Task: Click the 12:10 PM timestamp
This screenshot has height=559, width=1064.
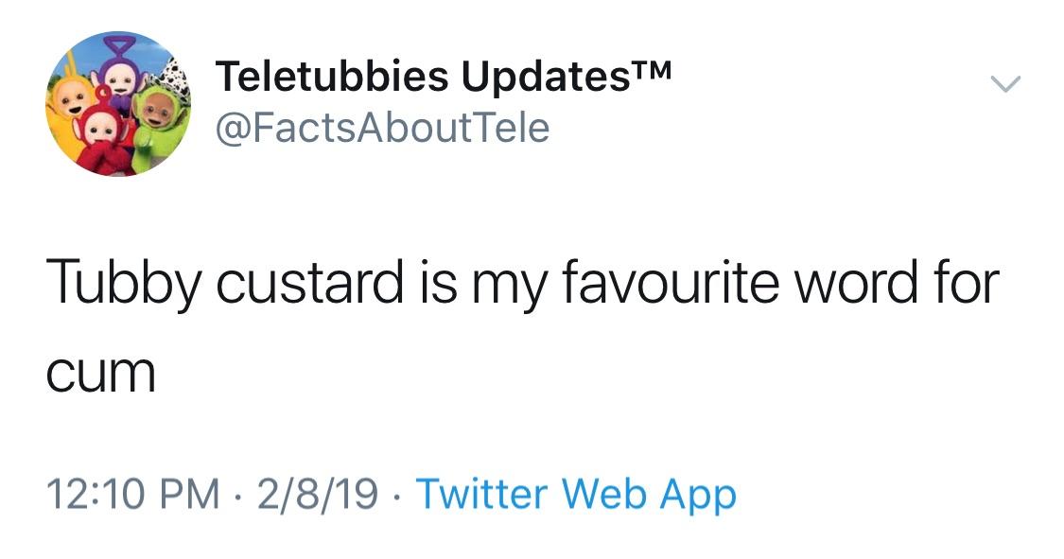Action: (133, 493)
